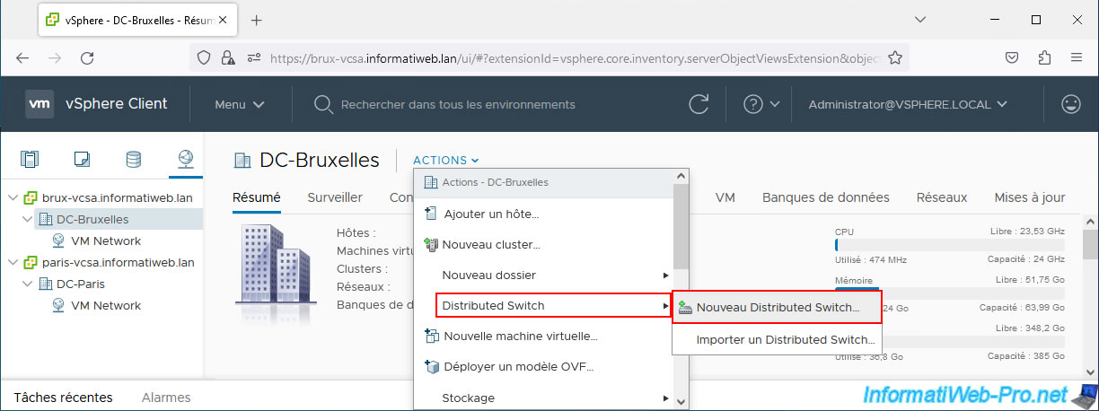Open the Networking inventory view

click(x=185, y=160)
